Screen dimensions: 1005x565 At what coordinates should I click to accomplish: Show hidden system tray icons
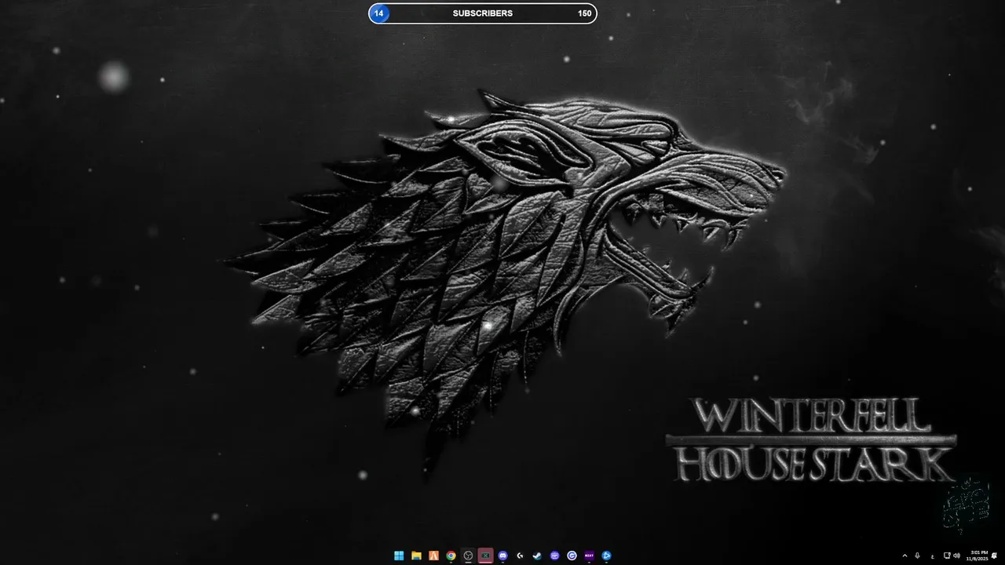pyautogui.click(x=904, y=556)
